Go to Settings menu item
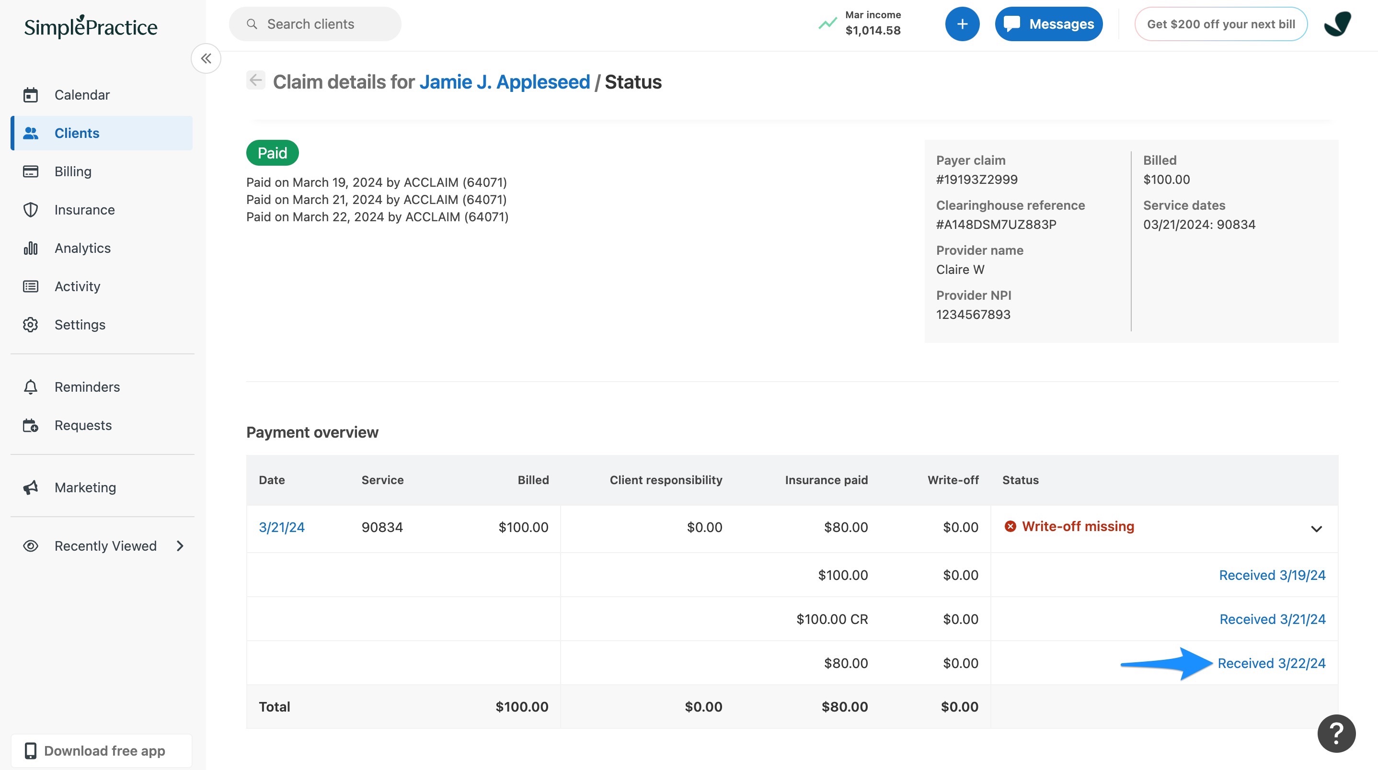1378x770 pixels. 102,325
